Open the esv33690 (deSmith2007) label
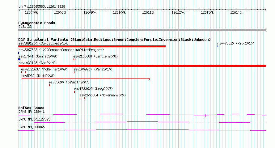The height and width of the screenshot is (148, 275). 69,82
